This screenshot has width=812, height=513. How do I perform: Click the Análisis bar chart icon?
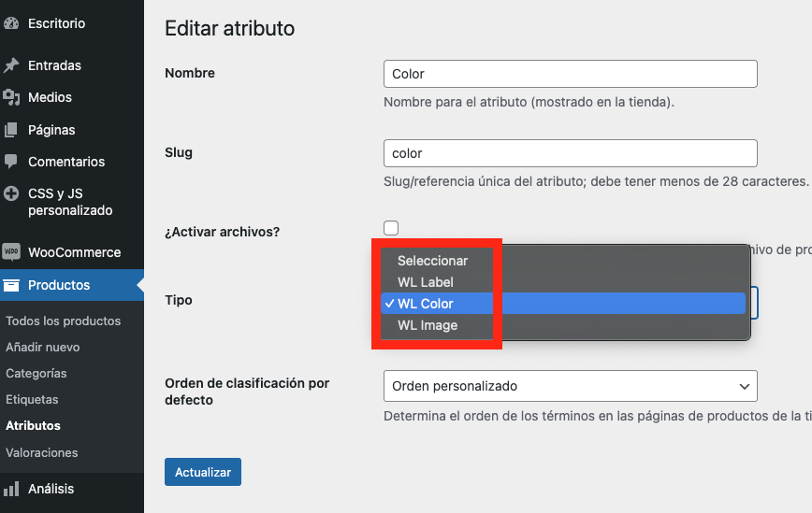point(11,489)
